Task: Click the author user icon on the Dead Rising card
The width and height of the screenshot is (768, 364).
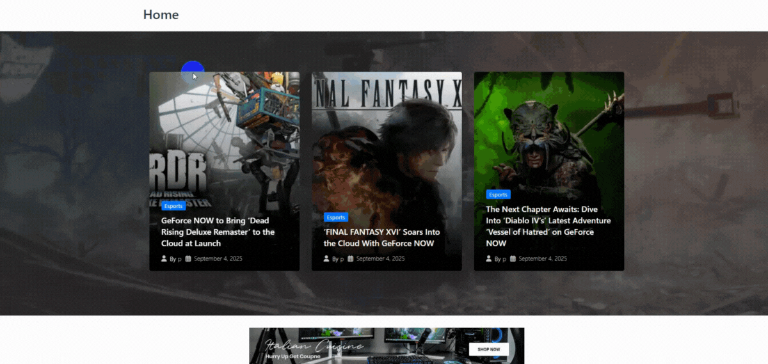Action: 164,259
